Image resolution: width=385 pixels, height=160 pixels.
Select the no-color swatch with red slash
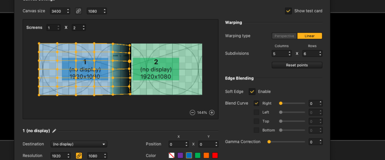click(x=171, y=156)
